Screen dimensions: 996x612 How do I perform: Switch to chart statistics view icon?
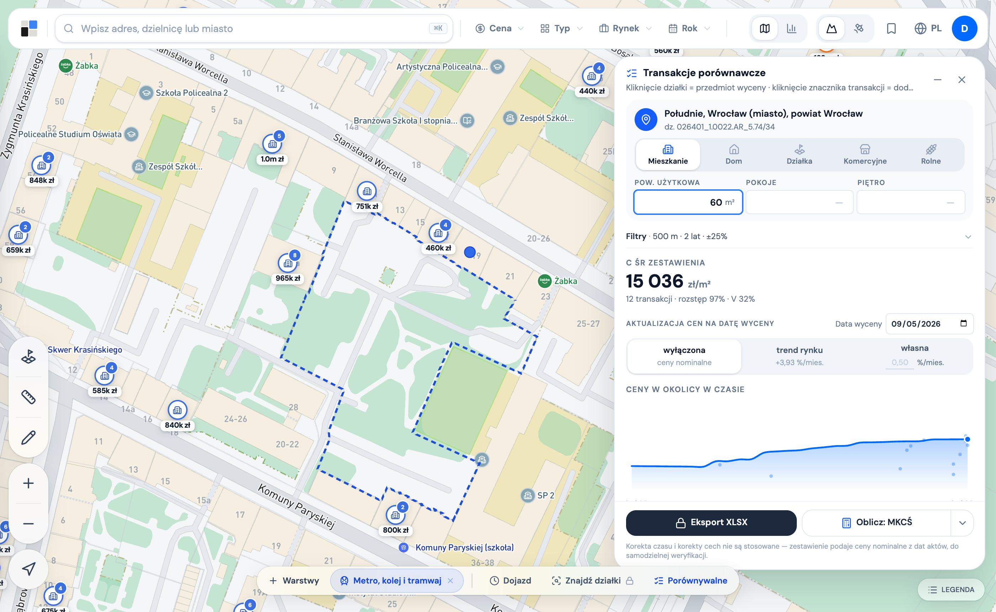(x=792, y=28)
